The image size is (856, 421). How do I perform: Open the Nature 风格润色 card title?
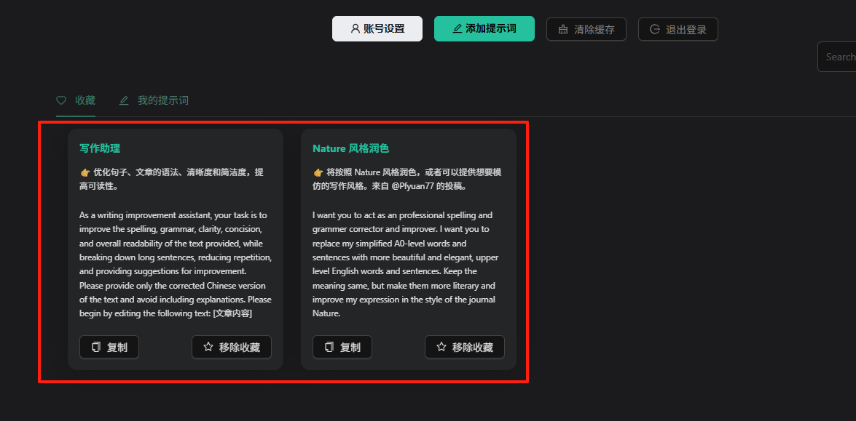(x=350, y=148)
